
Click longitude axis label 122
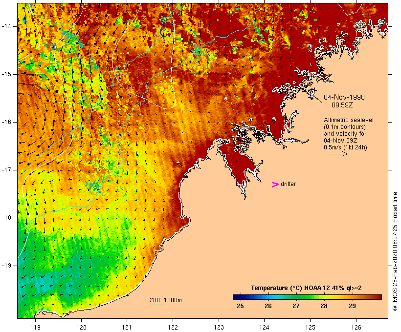click(173, 328)
